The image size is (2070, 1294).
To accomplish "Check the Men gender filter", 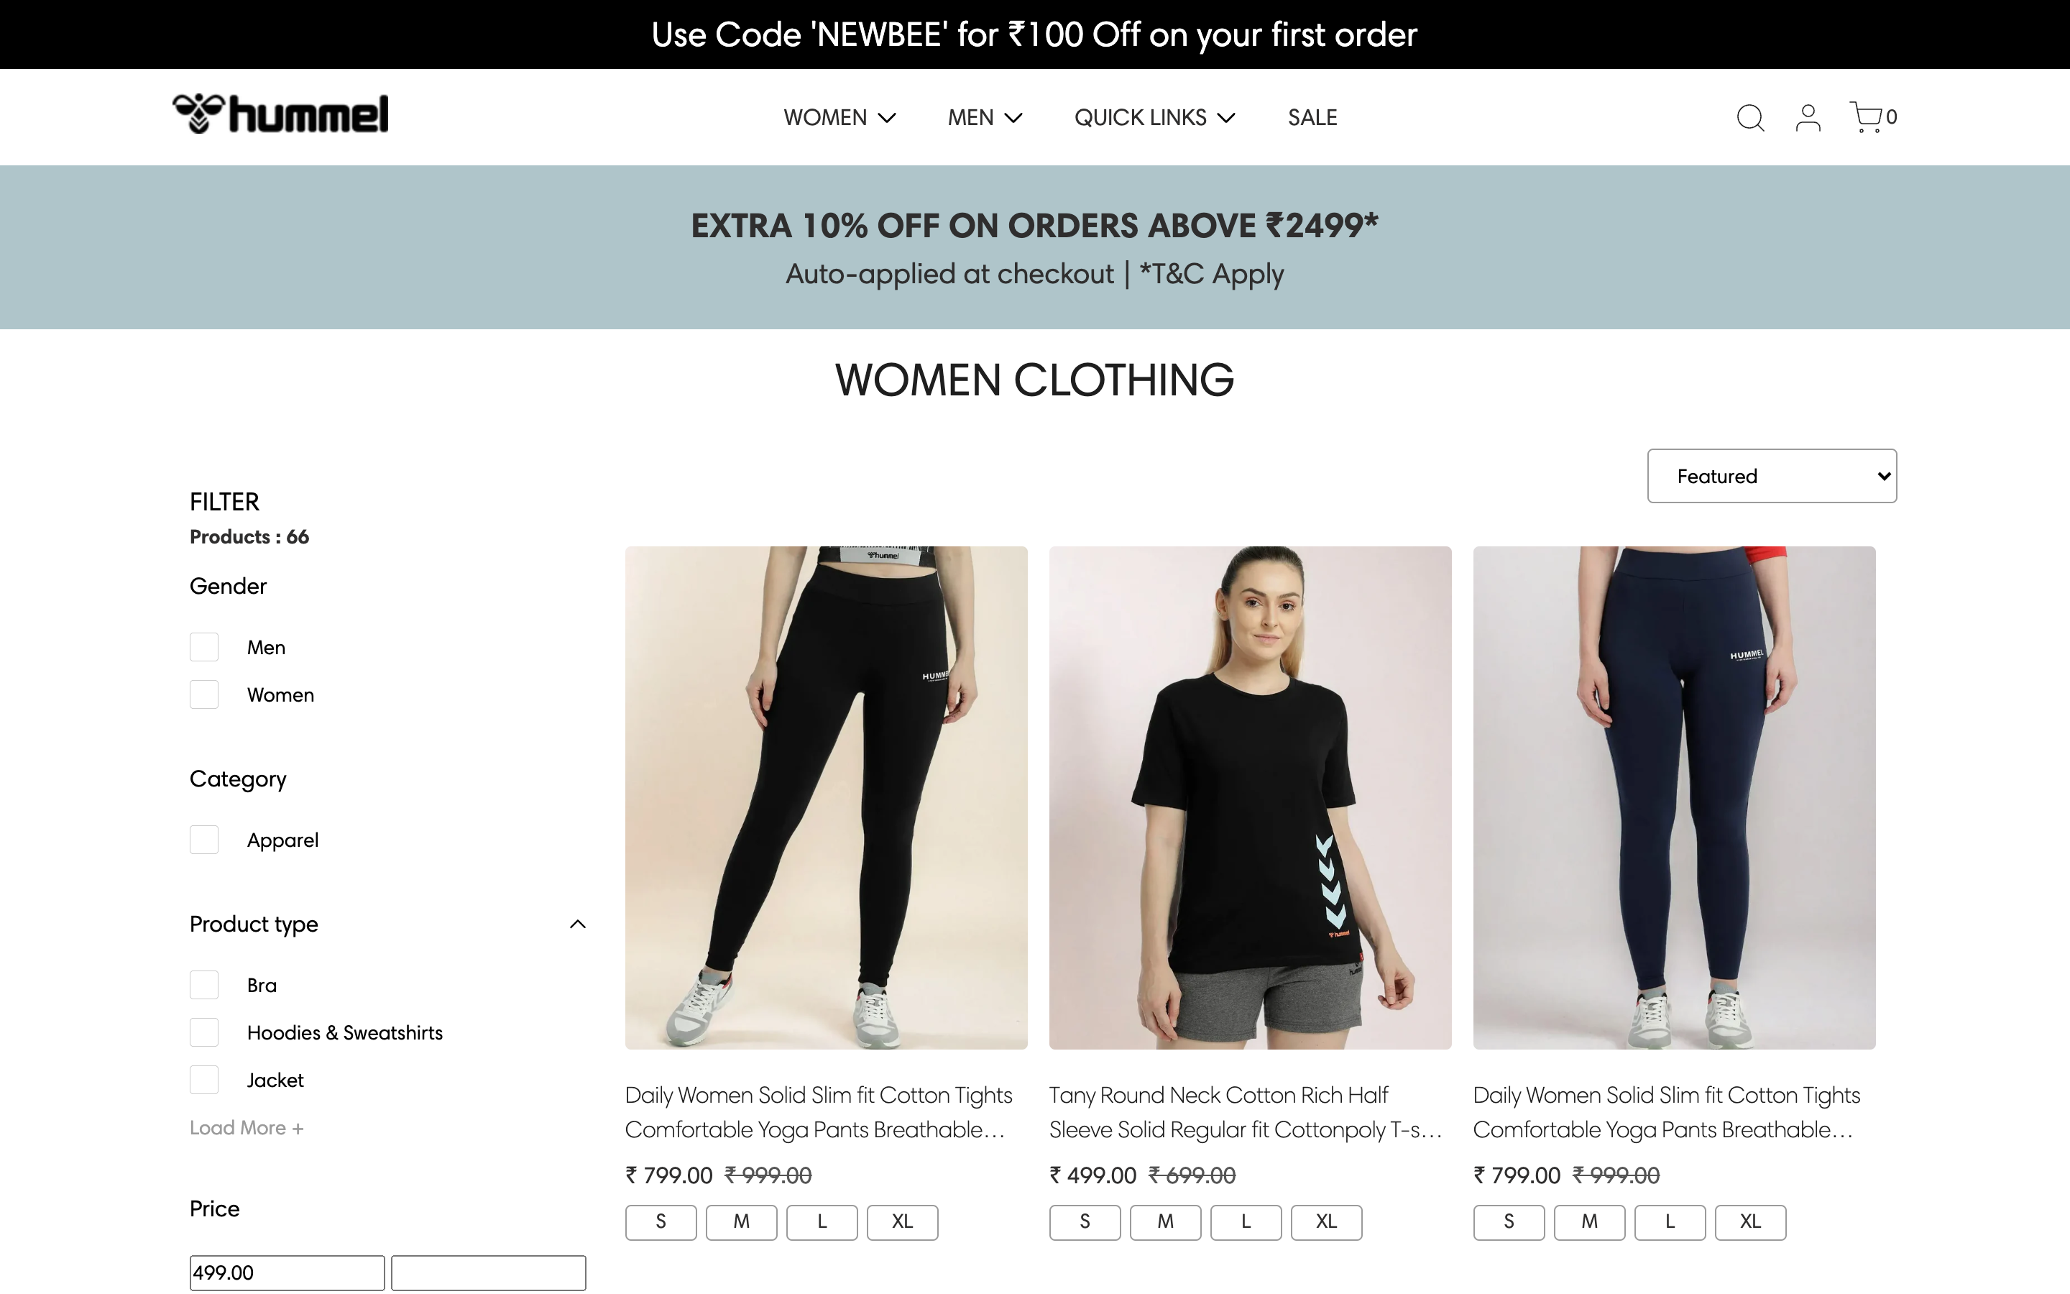I will pos(204,647).
